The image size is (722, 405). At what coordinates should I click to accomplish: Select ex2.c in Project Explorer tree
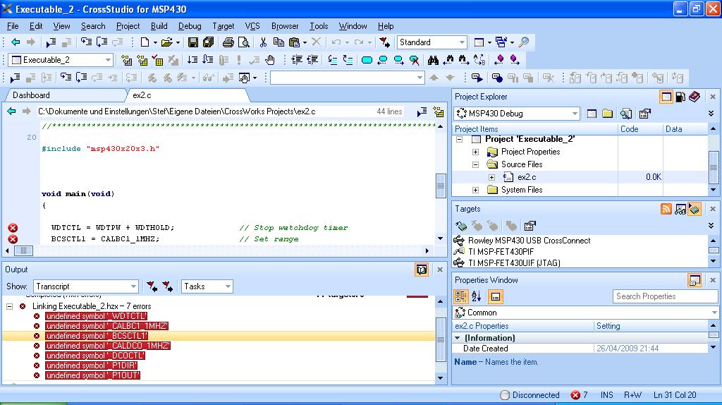527,177
